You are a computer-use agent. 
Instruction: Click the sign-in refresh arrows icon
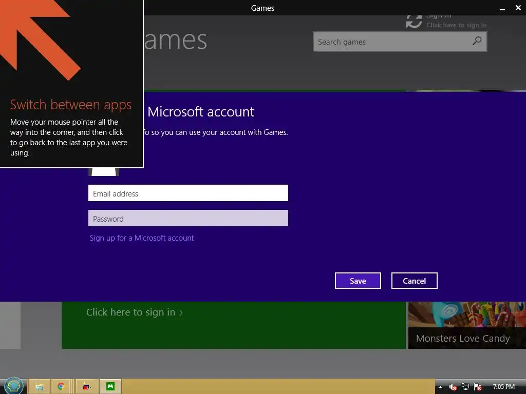tap(414, 22)
